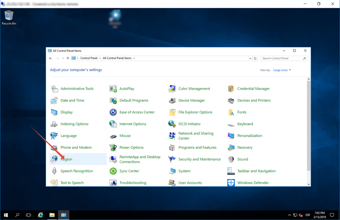Open the Sound speaker icon
Image resolution: width=340 pixels, height=220 pixels.
231,159
